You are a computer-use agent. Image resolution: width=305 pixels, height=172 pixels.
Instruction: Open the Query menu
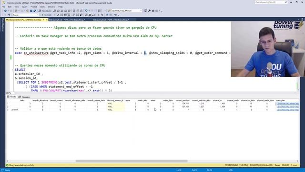[25, 7]
